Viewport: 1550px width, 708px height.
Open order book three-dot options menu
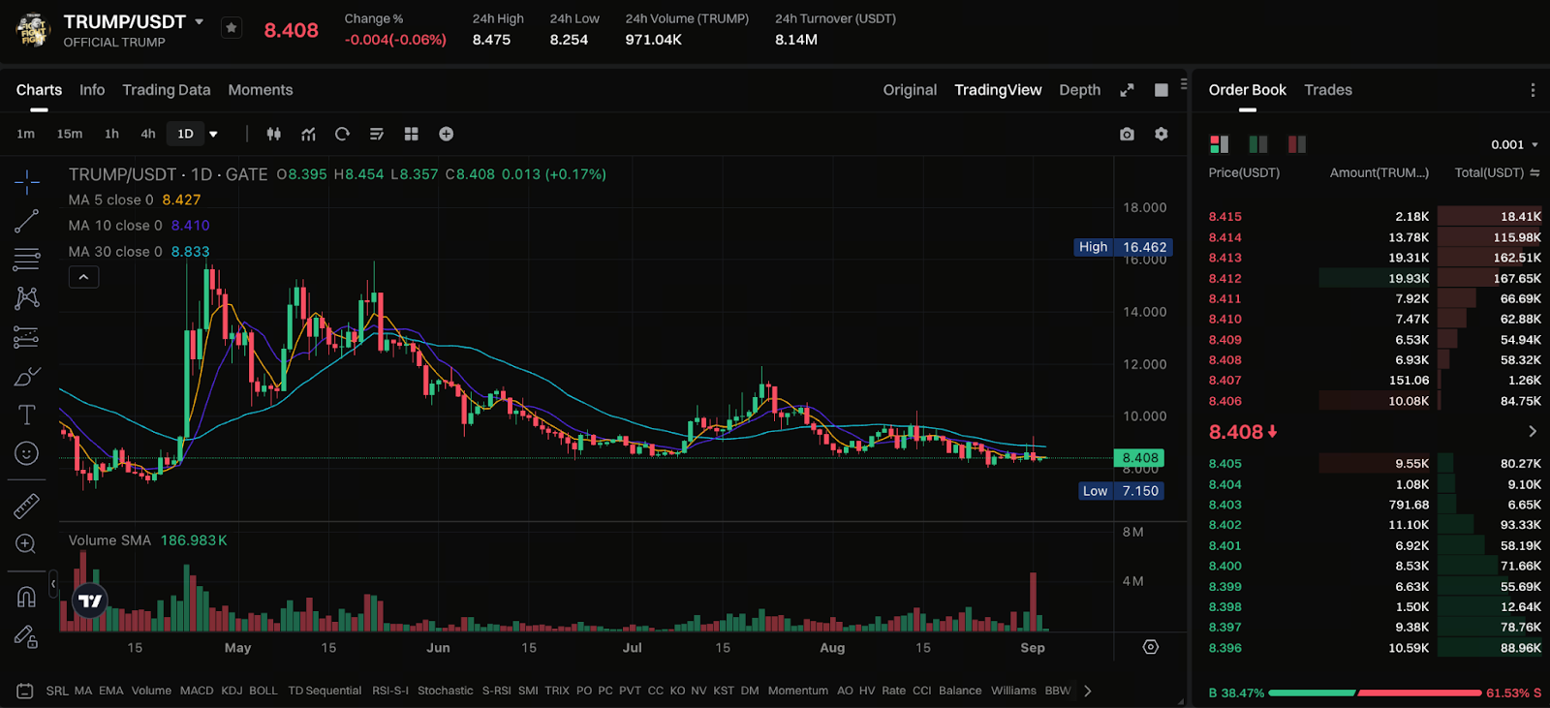click(1533, 90)
